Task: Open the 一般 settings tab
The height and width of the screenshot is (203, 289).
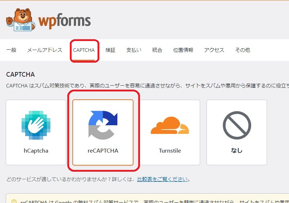Action: coord(11,50)
